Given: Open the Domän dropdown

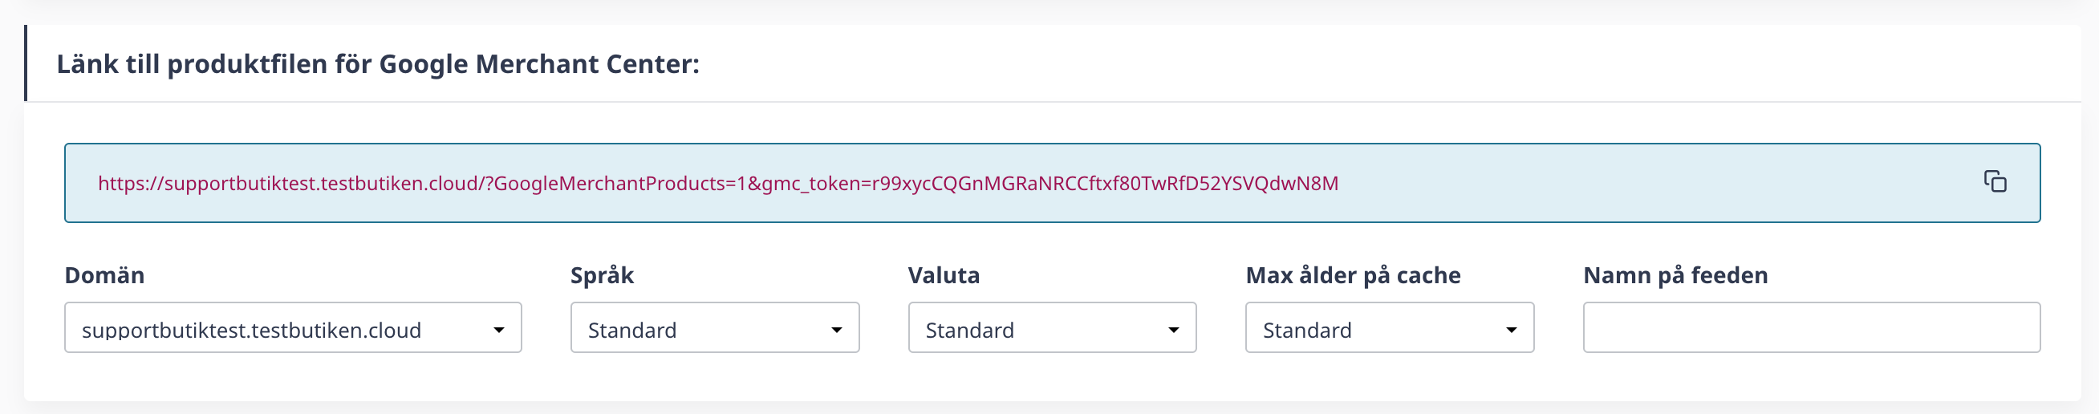Looking at the screenshot, I should coord(293,327).
